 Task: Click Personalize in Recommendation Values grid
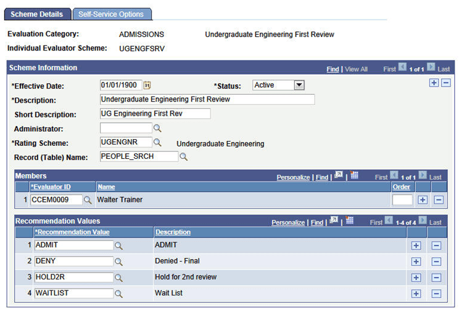coord(288,223)
